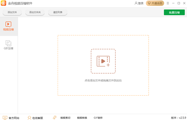Click the 添加文件 button

(12, 12)
